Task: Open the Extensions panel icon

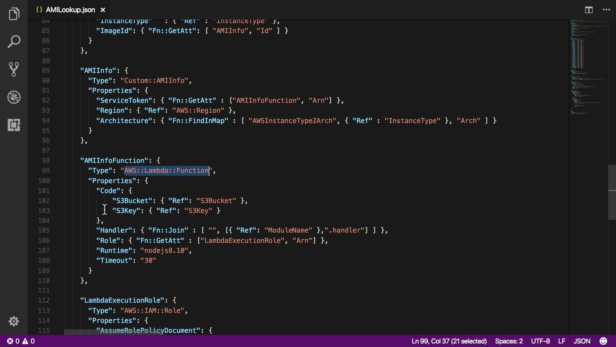Action: click(14, 125)
